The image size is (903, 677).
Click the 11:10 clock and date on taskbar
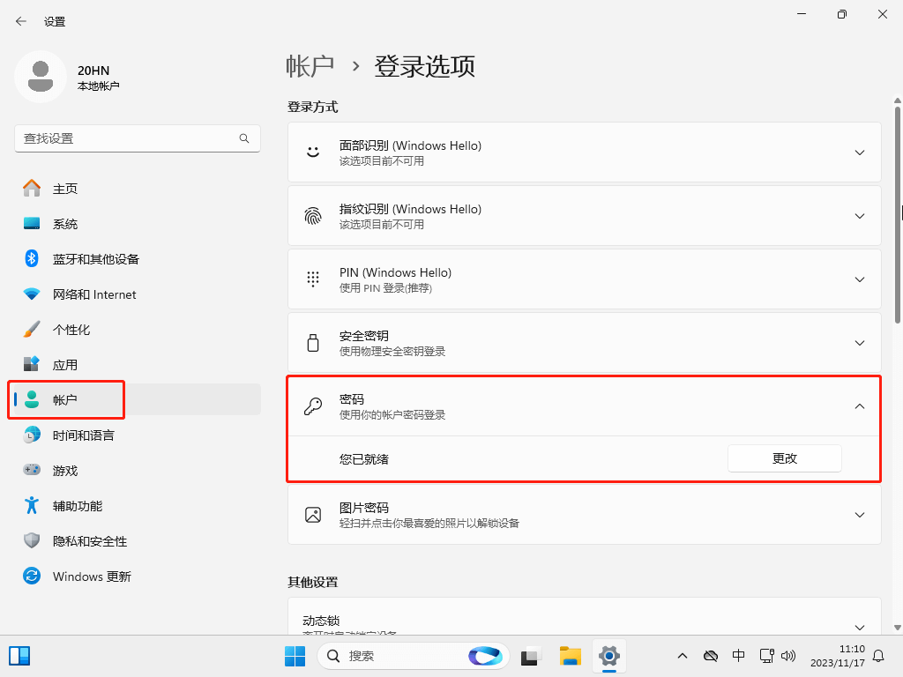(x=838, y=656)
